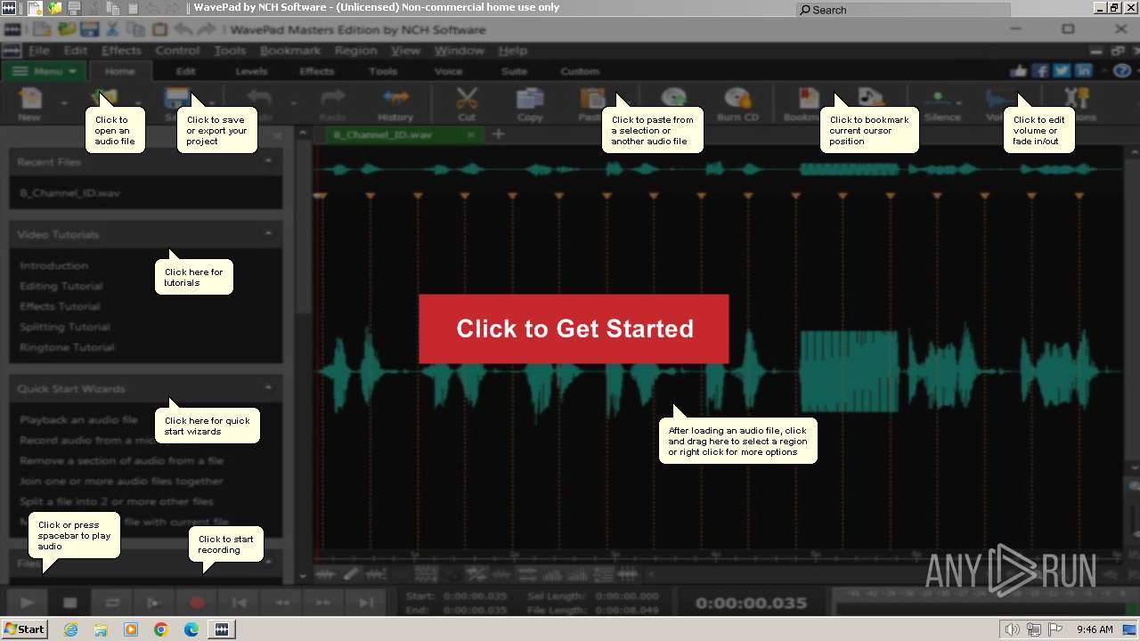
Task: Click the Play transport button
Action: 27,603
